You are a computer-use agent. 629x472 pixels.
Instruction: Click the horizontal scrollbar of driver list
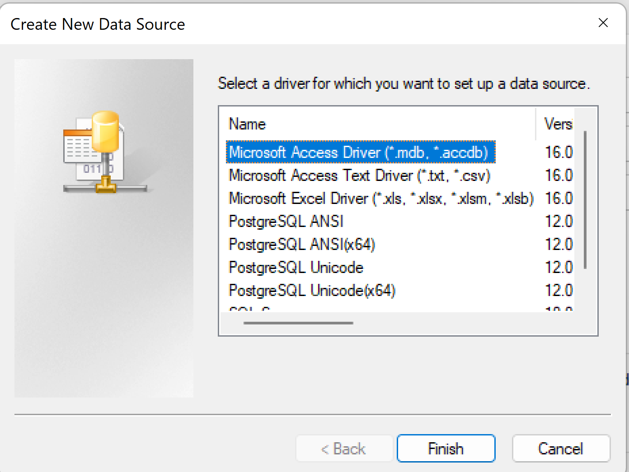[298, 323]
